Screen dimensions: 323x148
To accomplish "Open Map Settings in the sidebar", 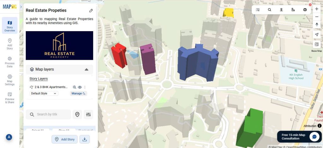I will point(10,80).
